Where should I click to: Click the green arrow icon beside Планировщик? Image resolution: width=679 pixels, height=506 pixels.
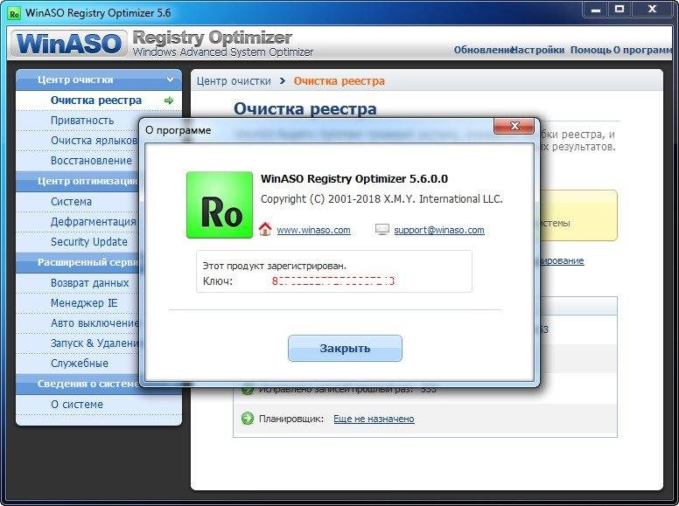click(248, 419)
